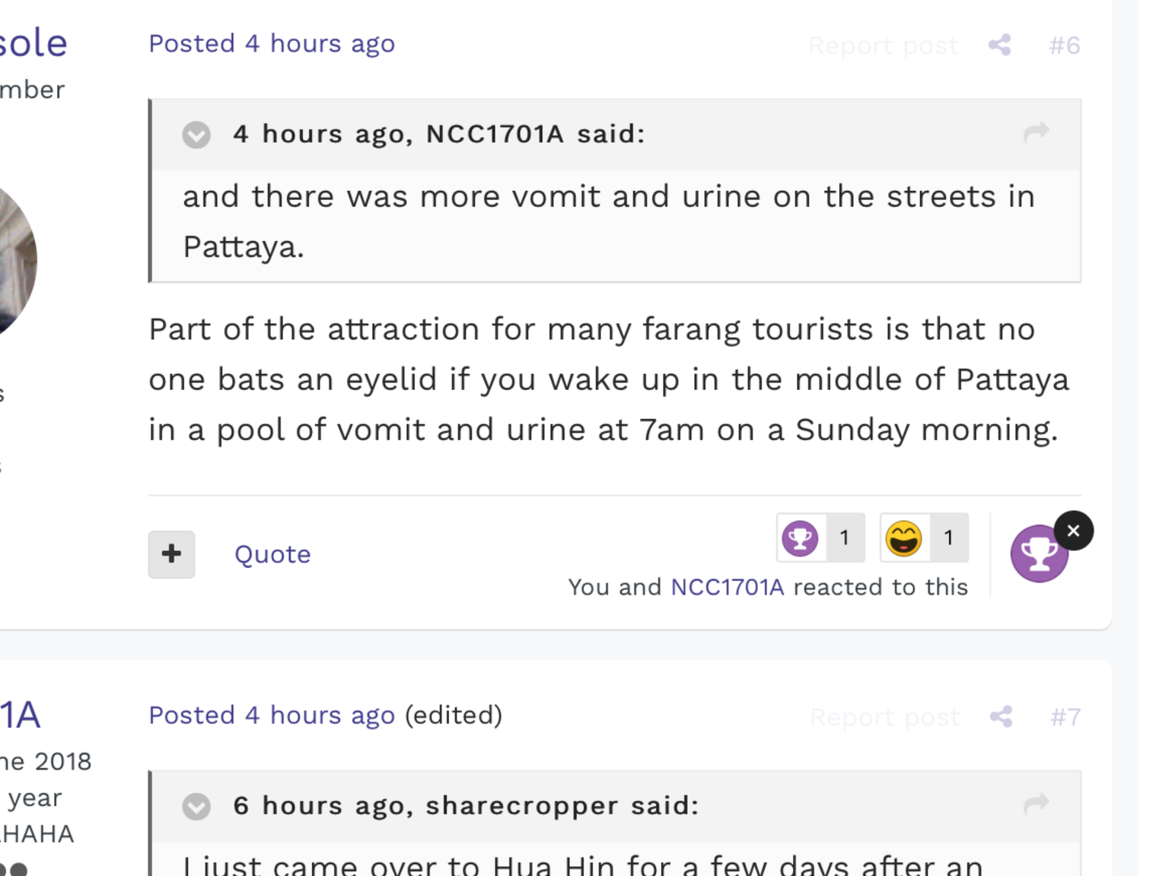View users who gave trophy reaction
Image resolution: width=1169 pixels, height=876 pixels.
[820, 538]
